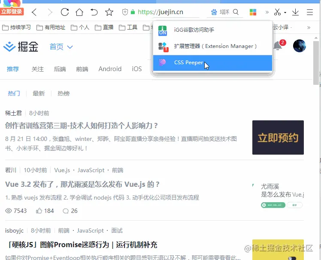Open article Vue 3.2 发布了
The image size is (321, 260).
(82, 184)
